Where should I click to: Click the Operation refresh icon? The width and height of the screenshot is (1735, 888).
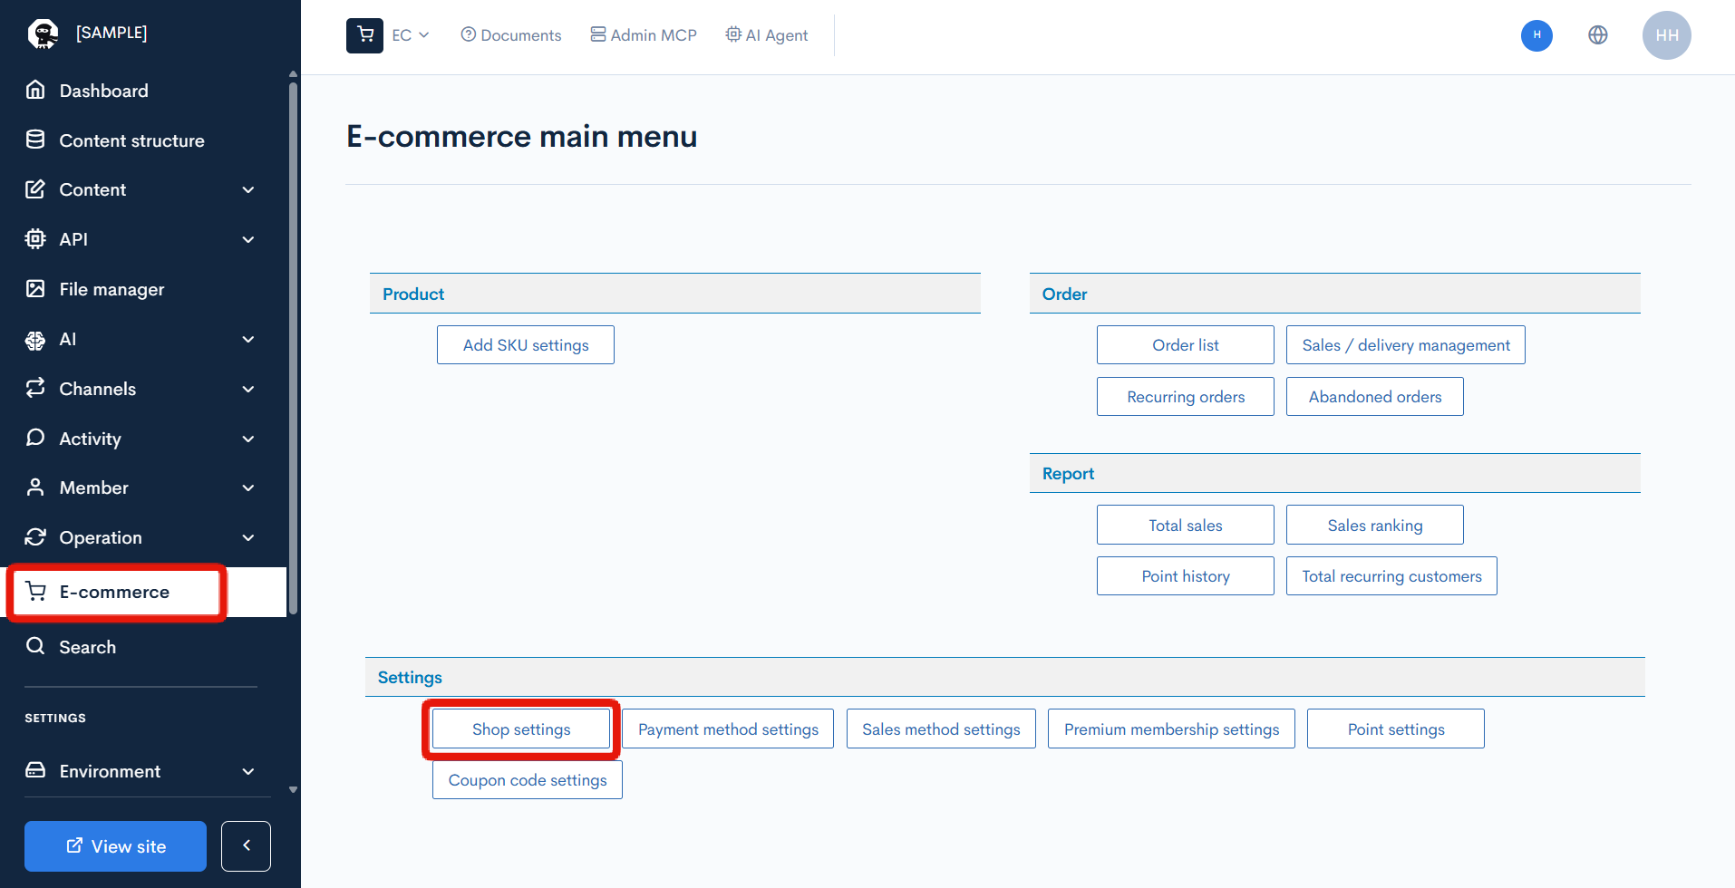click(35, 537)
